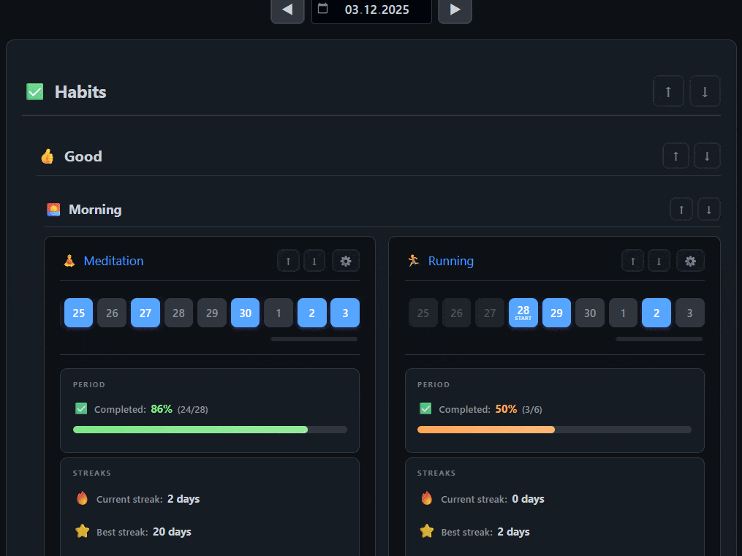
Task: Toggle Running day 28 START
Action: click(523, 313)
